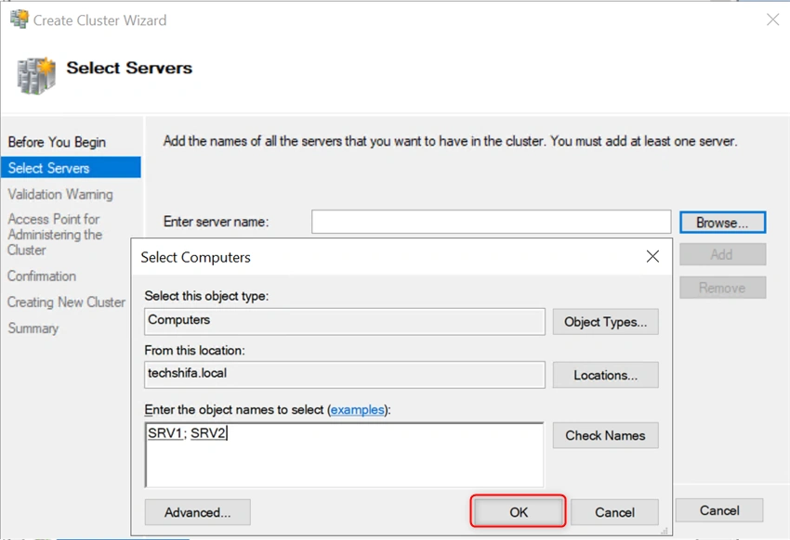Select Summary step
Image resolution: width=790 pixels, height=540 pixels.
point(33,328)
